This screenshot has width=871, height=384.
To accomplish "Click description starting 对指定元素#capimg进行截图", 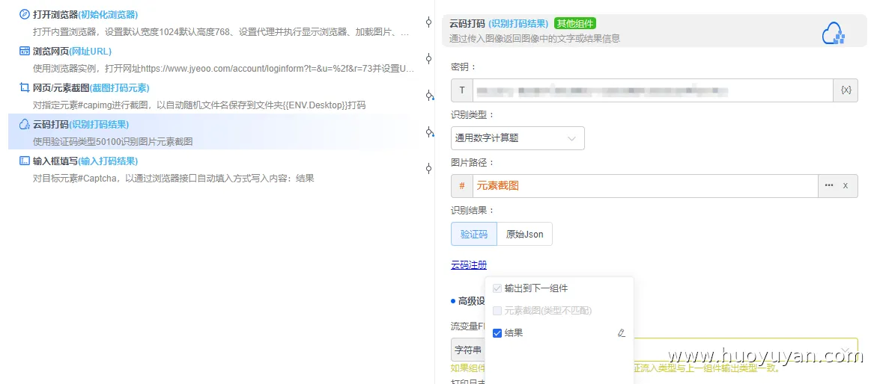I will pyautogui.click(x=199, y=105).
